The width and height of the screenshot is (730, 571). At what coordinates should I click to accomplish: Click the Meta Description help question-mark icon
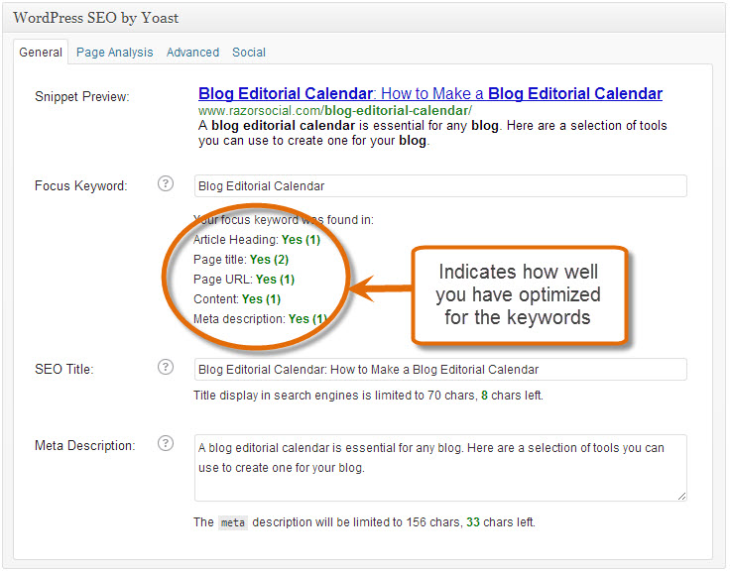(x=166, y=444)
